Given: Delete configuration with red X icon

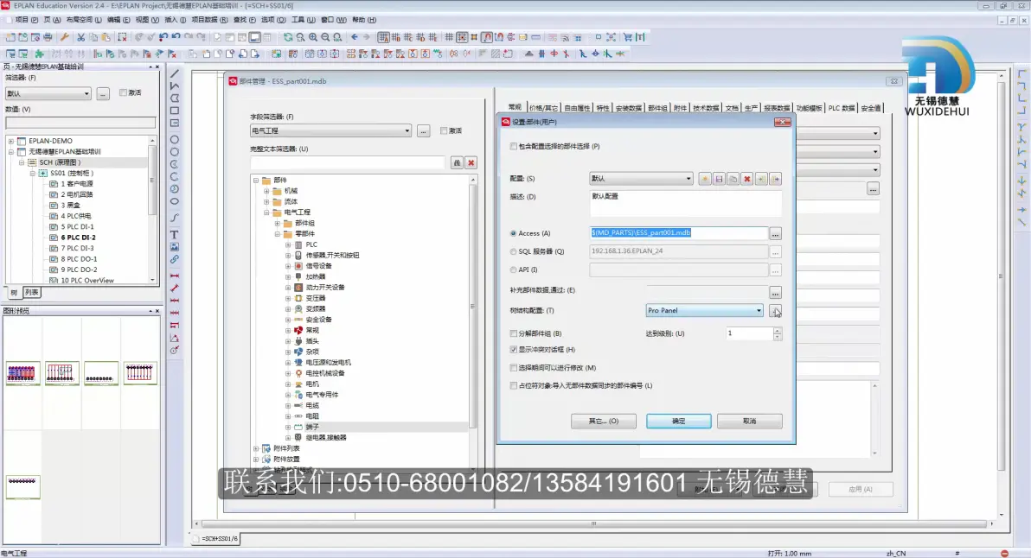Looking at the screenshot, I should pyautogui.click(x=747, y=179).
